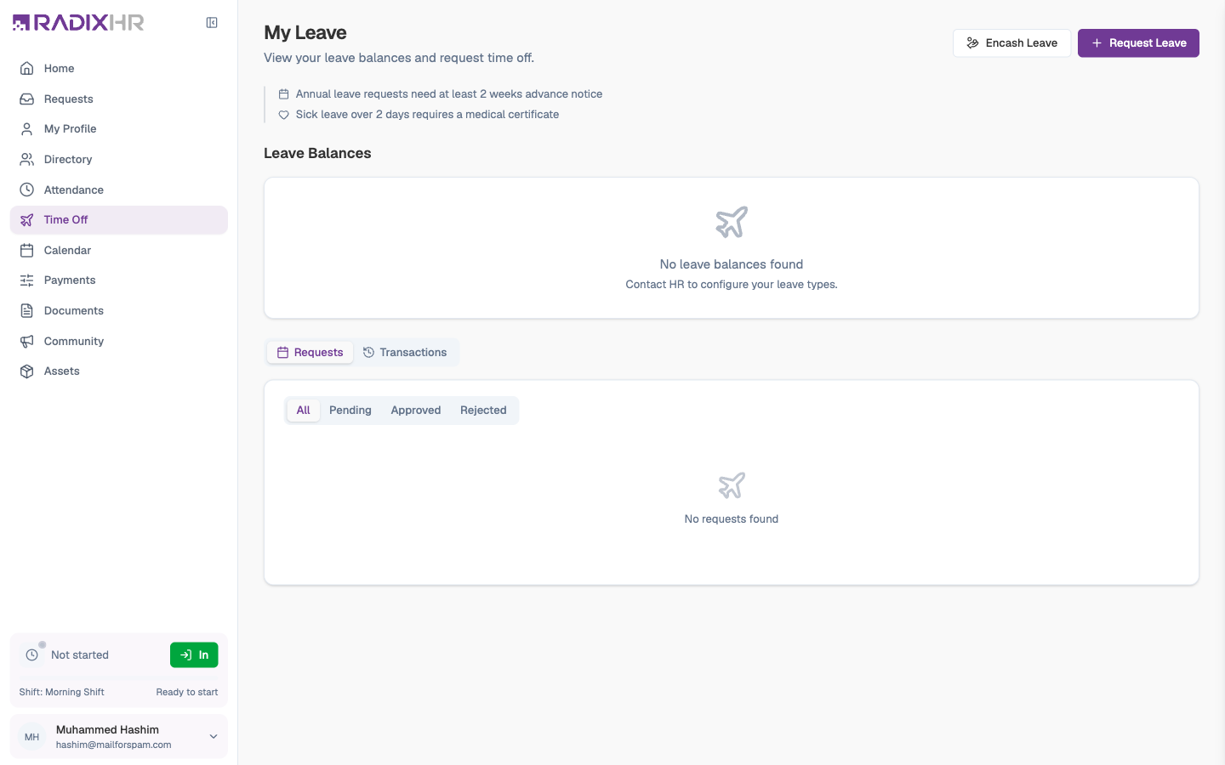Filter requests by Rejected
Image resolution: width=1225 pixels, height=765 pixels.
coord(483,410)
